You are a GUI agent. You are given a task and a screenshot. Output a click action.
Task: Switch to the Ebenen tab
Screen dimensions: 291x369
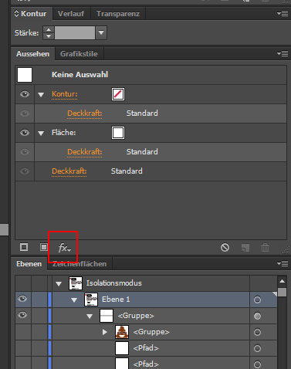coord(29,264)
